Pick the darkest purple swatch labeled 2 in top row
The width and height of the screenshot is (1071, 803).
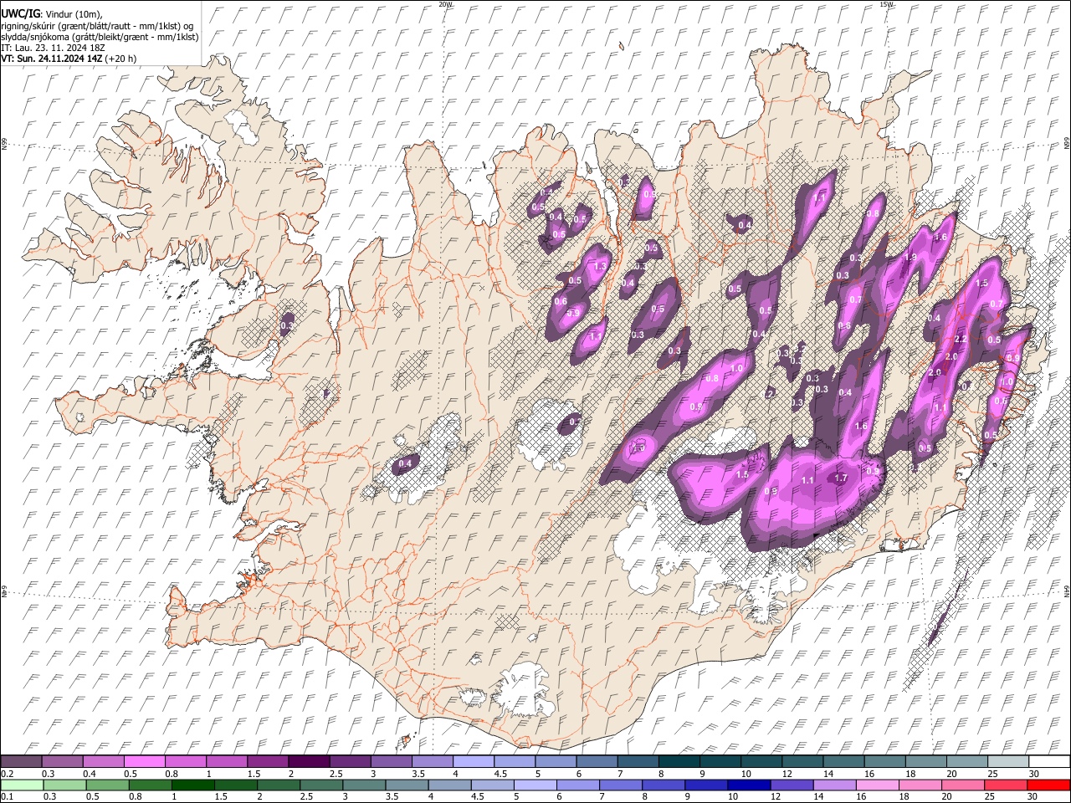[309, 761]
